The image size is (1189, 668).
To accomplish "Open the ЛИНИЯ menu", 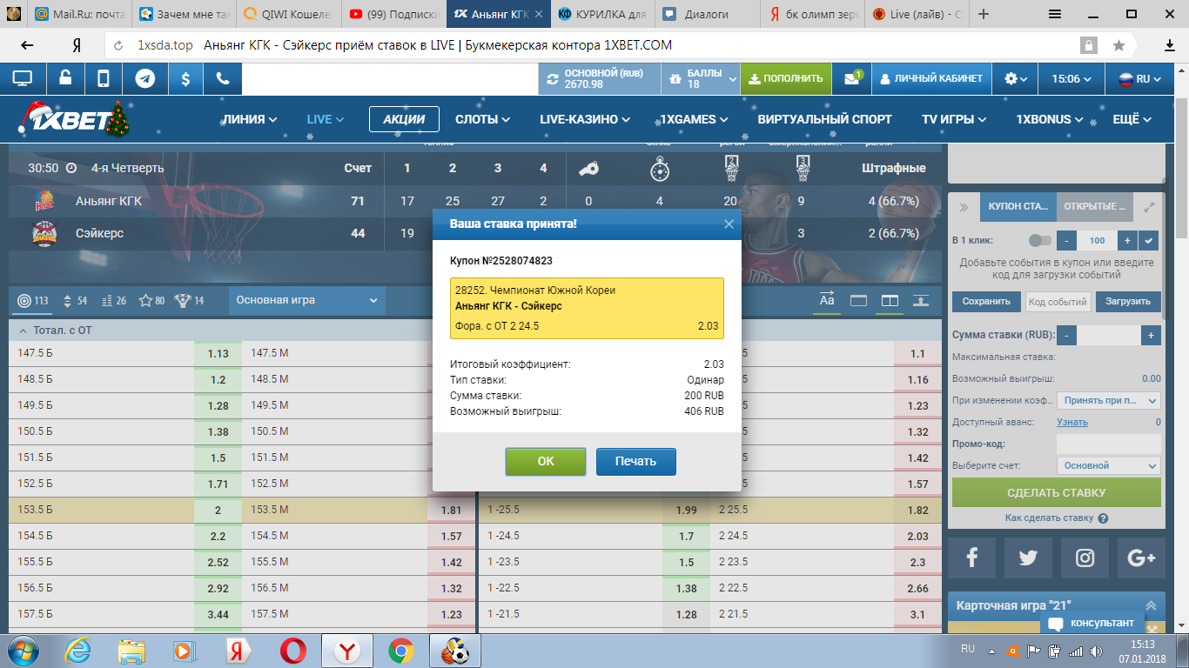I will point(250,119).
